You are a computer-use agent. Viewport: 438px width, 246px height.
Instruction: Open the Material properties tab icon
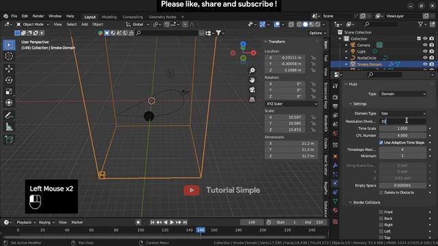tap(335, 210)
